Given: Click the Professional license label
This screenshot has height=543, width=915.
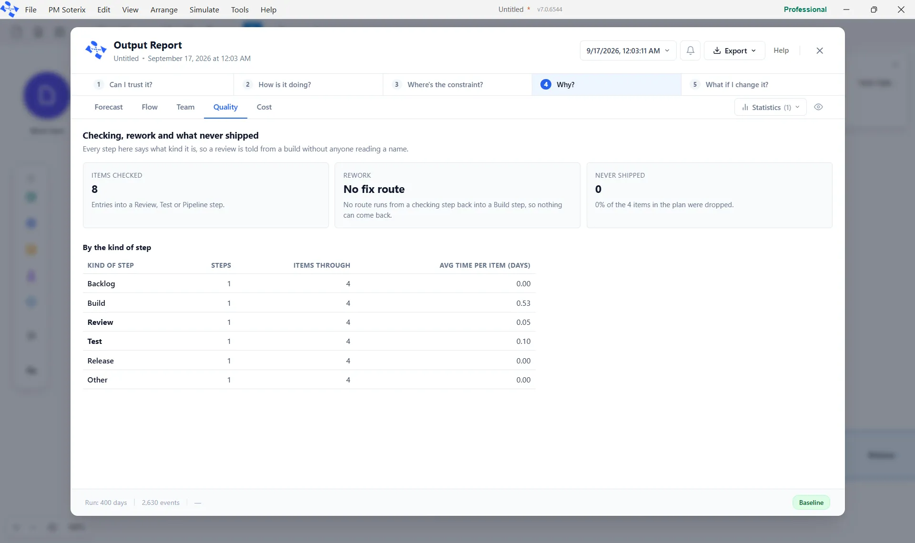Looking at the screenshot, I should click(x=805, y=10).
